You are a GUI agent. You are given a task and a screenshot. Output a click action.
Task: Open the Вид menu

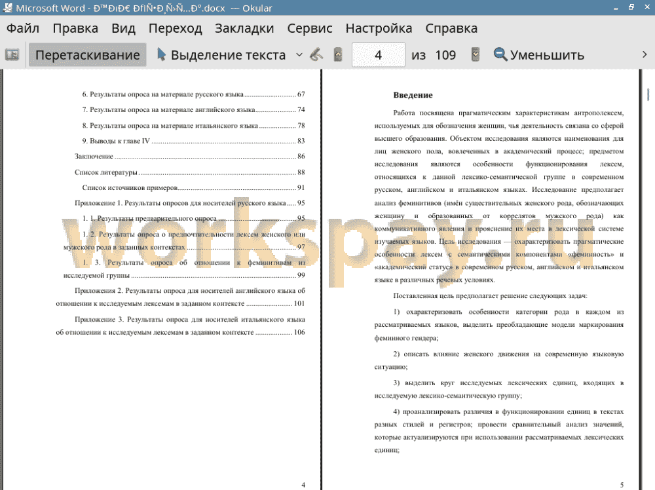point(123,28)
